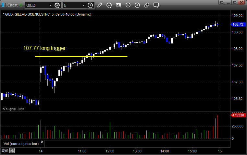Open the comment note bubble icon
247x155 pixels.
coord(156,5)
